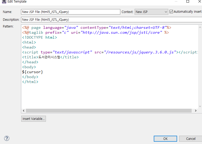The width and height of the screenshot is (202, 144).
Task: Click the opening <head> tag line
Action: (x=29, y=47)
